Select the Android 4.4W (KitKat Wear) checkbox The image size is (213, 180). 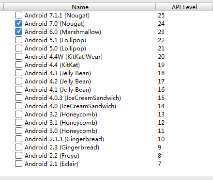point(18,56)
